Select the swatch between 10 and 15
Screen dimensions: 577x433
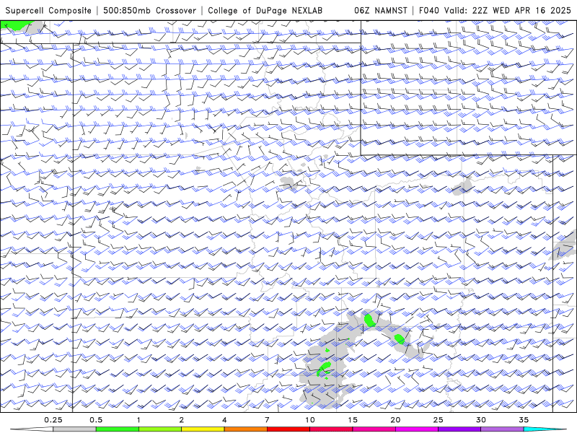pos(331,429)
